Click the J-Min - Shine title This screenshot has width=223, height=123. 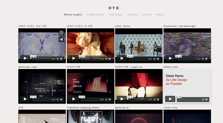pyautogui.click(x=122, y=26)
